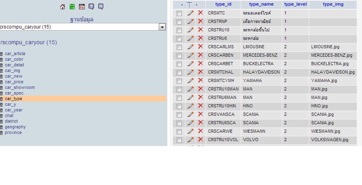Delete row CRSTRU6 via red X
362x185 pixels.
(x=201, y=38)
